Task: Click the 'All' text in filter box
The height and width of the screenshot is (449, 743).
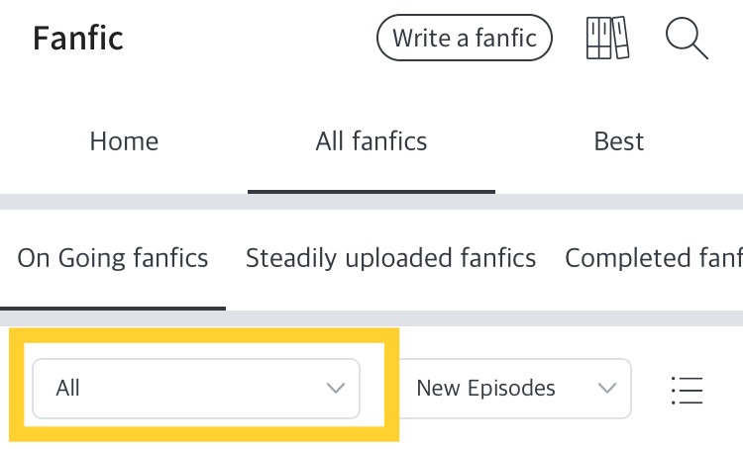Action: [68, 389]
